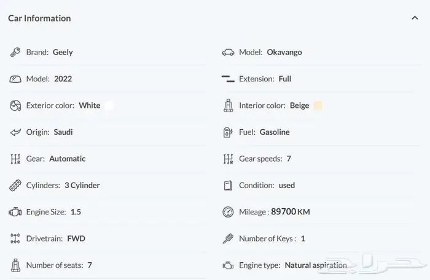Viewport: 430px width, 280px height.
Task: Click the Car Information heading
Action: [x=39, y=18]
